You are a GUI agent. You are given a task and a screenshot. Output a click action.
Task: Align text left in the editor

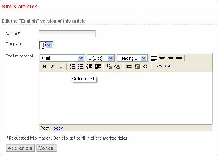tap(154, 58)
